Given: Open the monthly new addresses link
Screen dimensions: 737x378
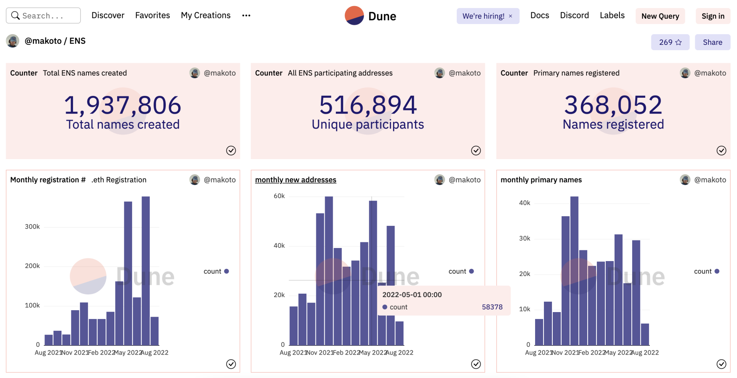Looking at the screenshot, I should [x=296, y=180].
